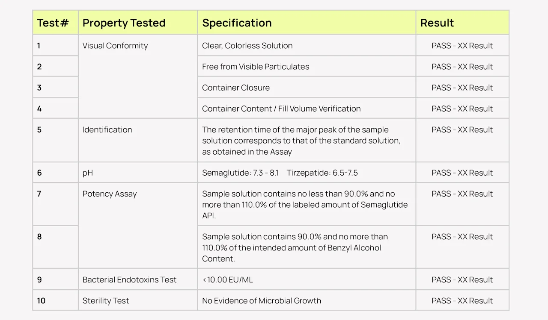Viewport: 548px width, 320px height.
Task: Click the Identification property cell
Action: point(107,129)
